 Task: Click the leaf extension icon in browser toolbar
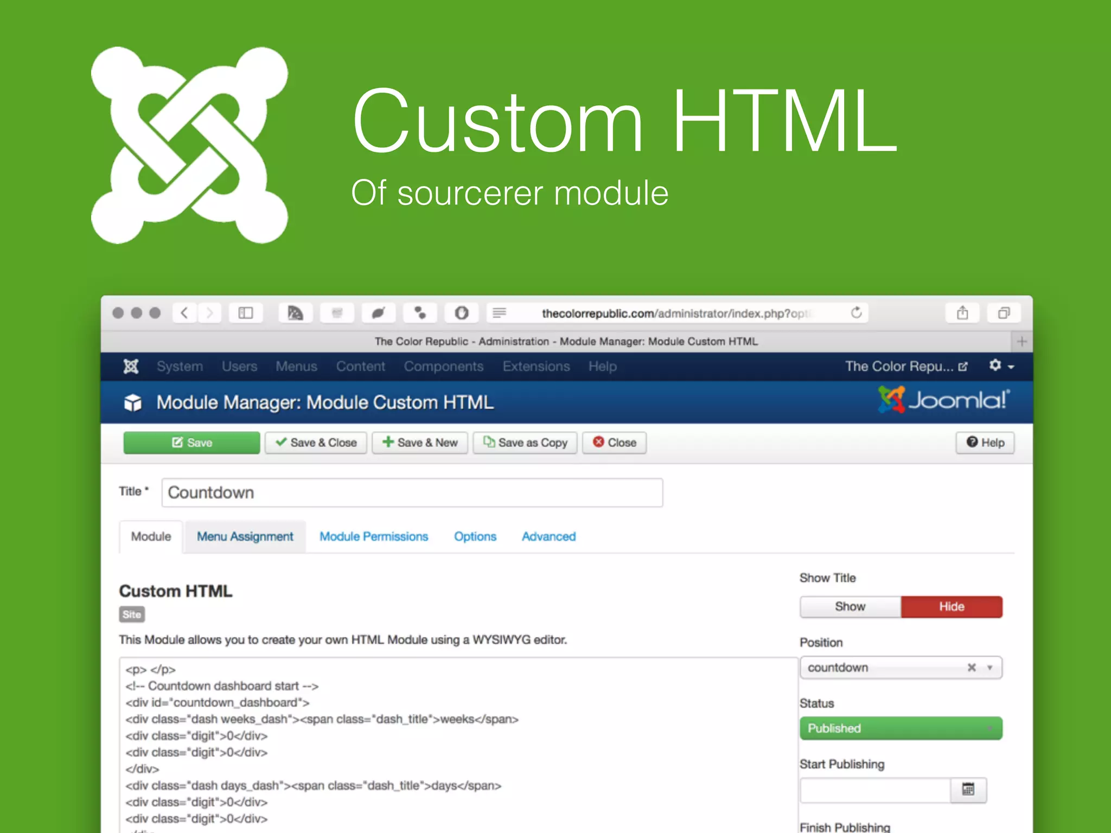[378, 313]
